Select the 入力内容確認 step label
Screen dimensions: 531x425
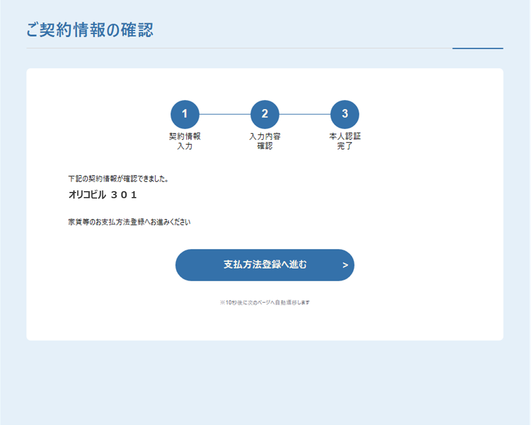[265, 141]
